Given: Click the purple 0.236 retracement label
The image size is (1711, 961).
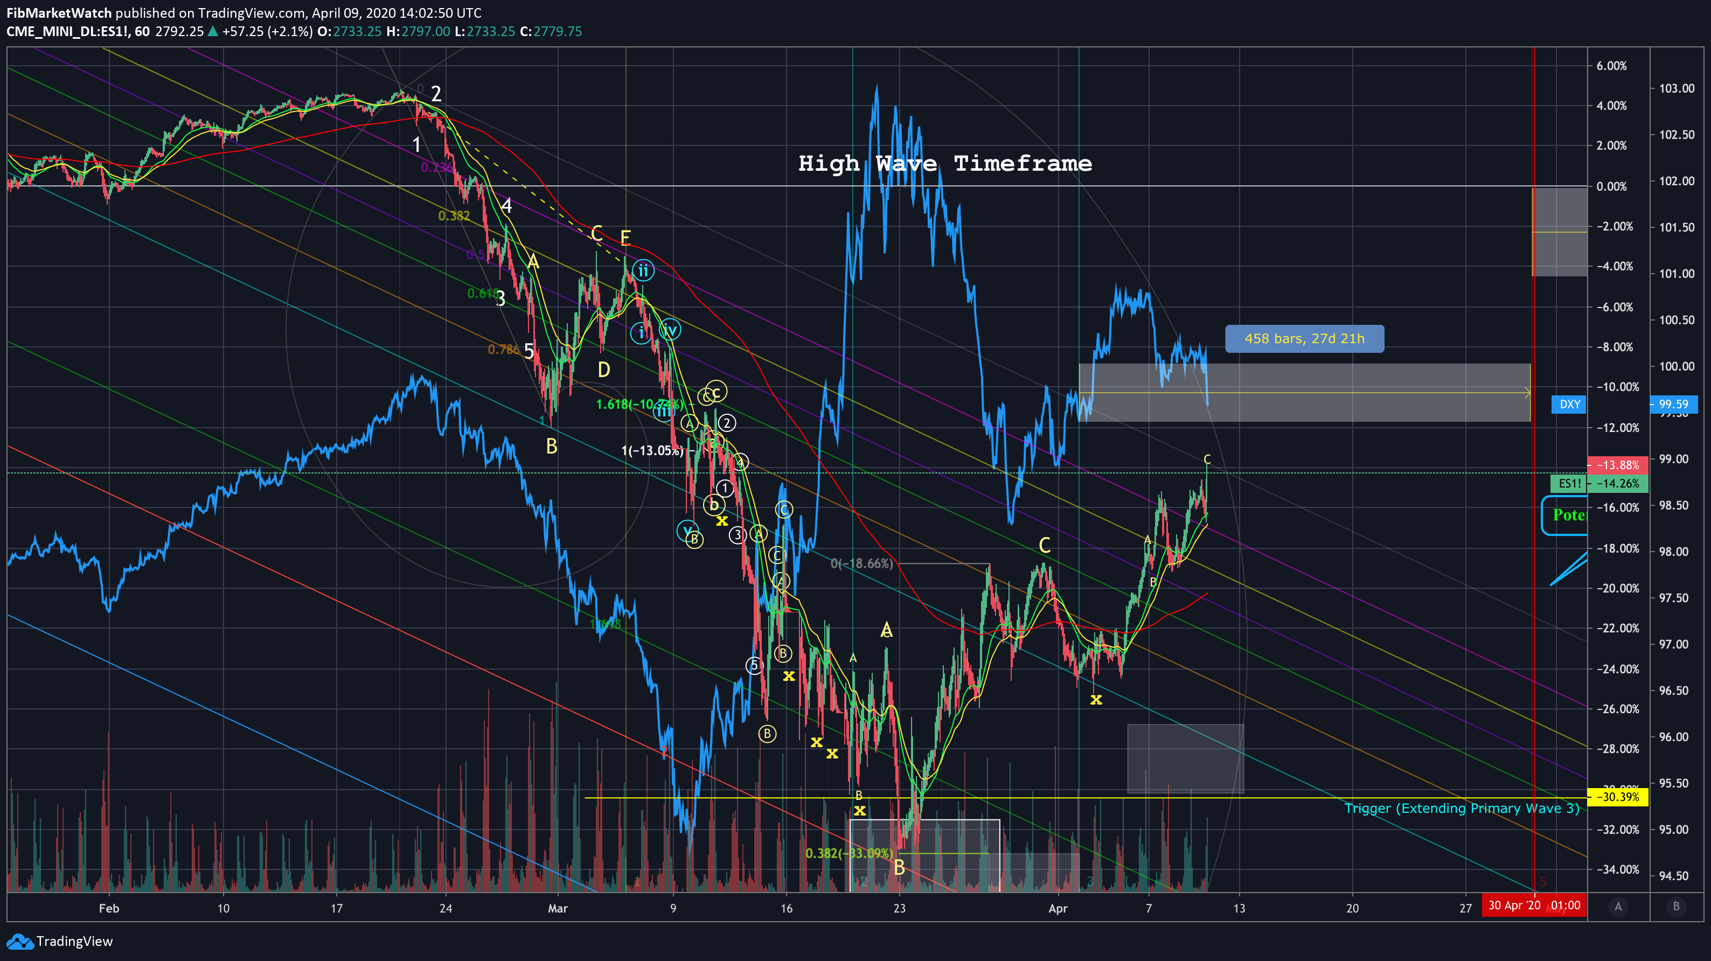Looking at the screenshot, I should tap(436, 168).
